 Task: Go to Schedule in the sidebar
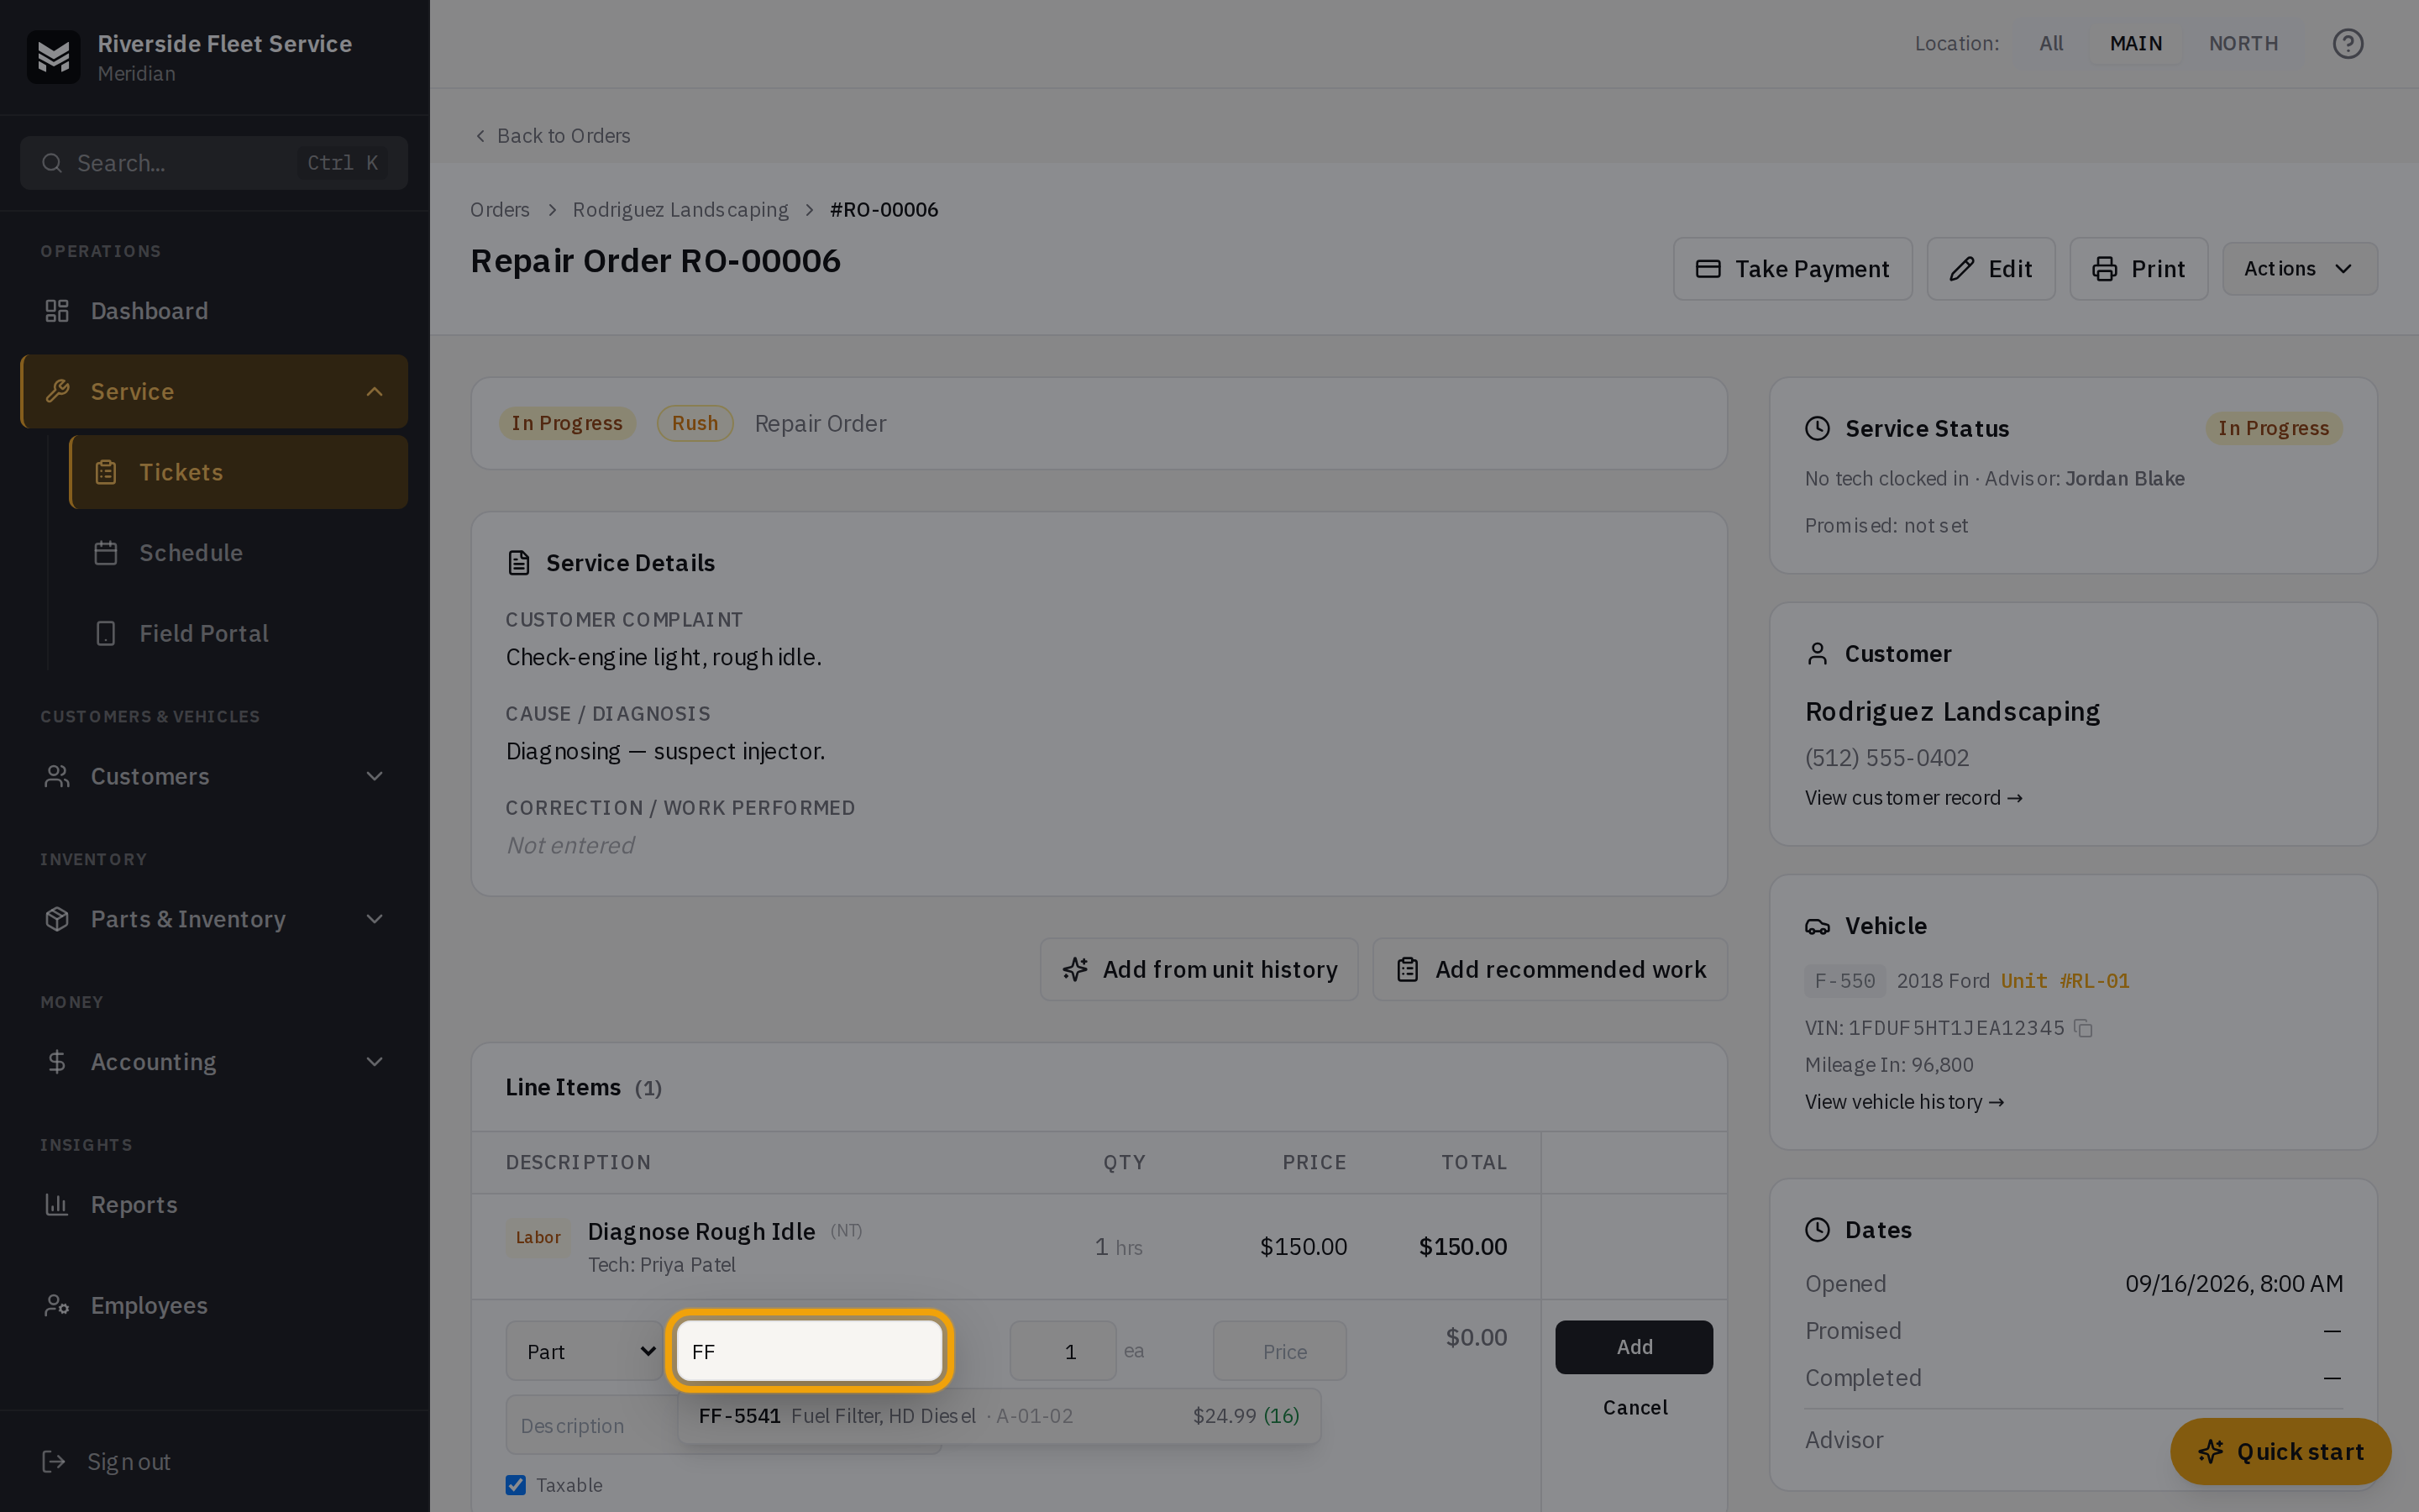point(238,553)
